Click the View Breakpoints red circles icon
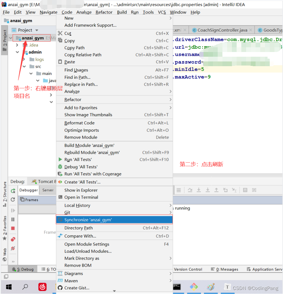Viewport: 283px width, 294px height. (13, 239)
